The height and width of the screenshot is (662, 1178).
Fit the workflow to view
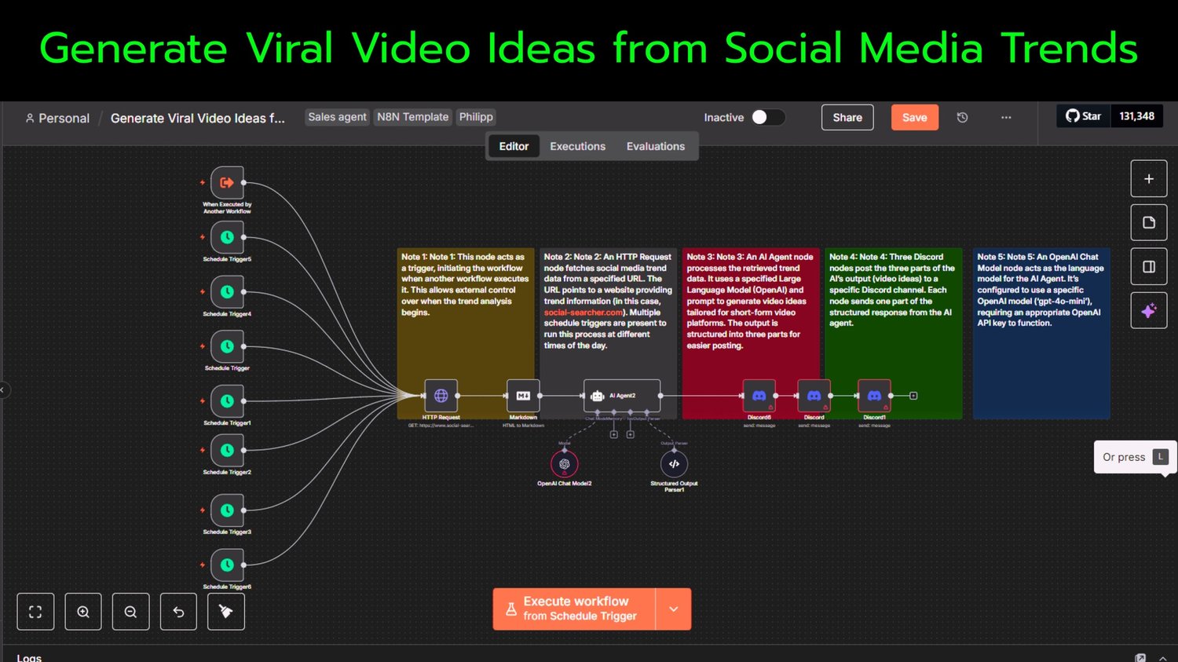(x=35, y=612)
